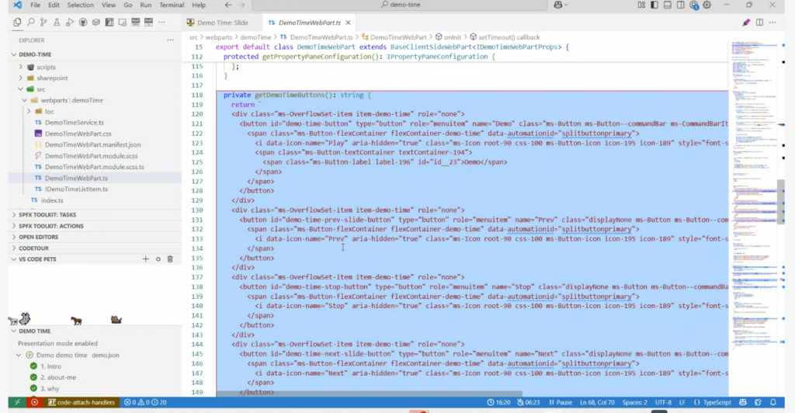
Task: Click the Copilot status bar icon
Action: tap(743, 402)
